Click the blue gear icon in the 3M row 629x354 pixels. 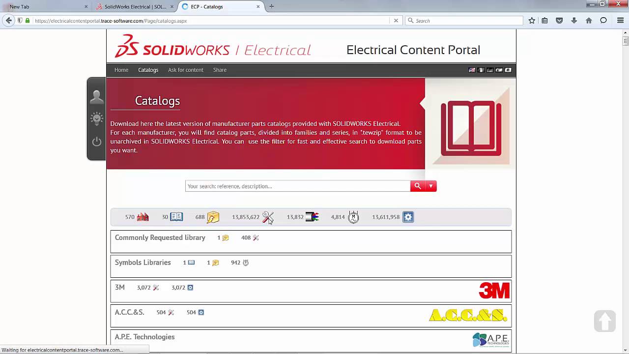190,288
